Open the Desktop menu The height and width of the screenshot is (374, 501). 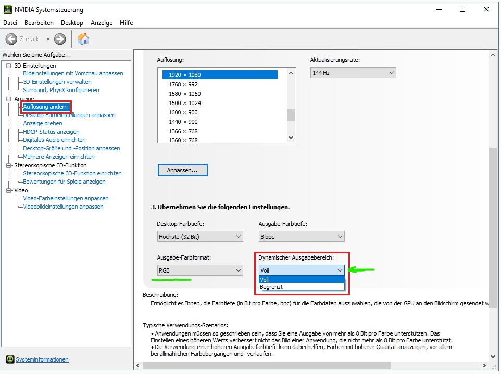pos(72,23)
